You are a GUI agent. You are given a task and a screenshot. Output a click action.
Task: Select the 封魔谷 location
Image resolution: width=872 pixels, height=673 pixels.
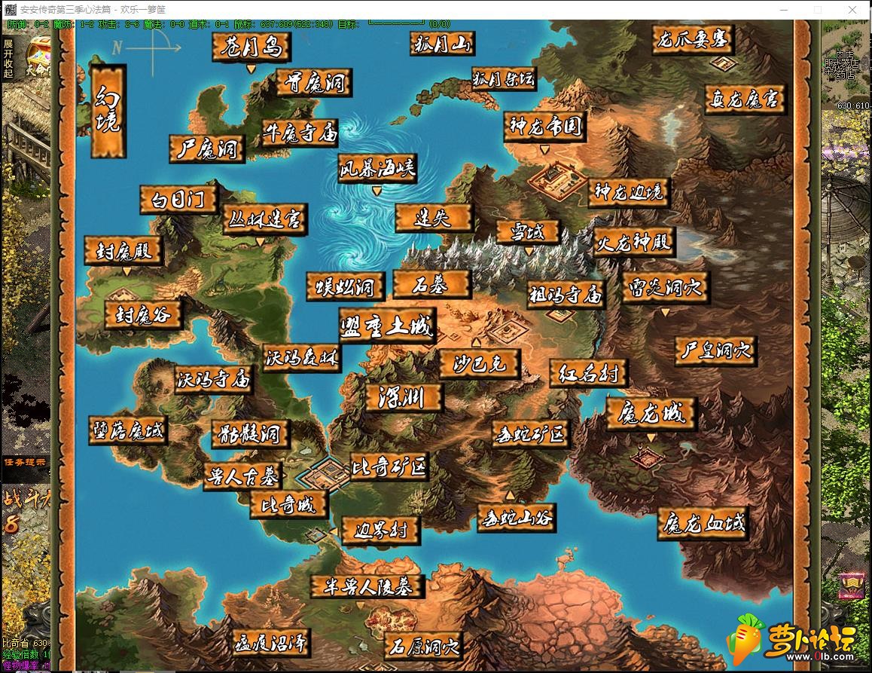point(144,315)
